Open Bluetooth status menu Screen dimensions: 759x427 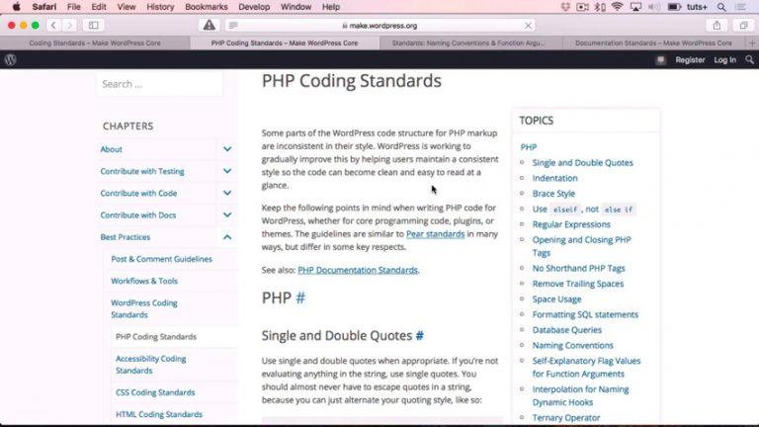coord(600,7)
